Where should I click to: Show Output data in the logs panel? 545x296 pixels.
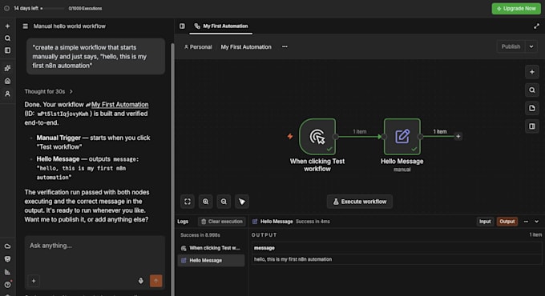(507, 222)
